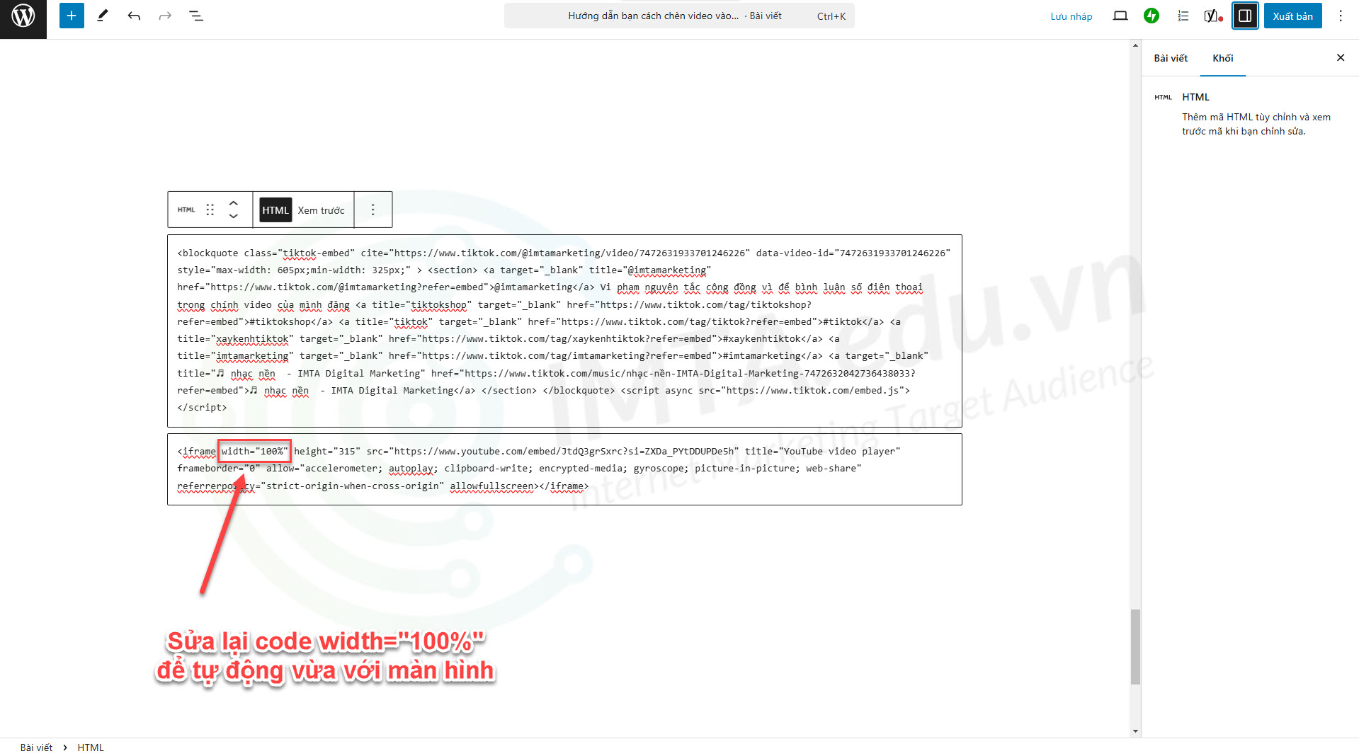Click the HTML block icon in sidebar
Image resolution: width=1359 pixels, height=756 pixels.
1163,97
